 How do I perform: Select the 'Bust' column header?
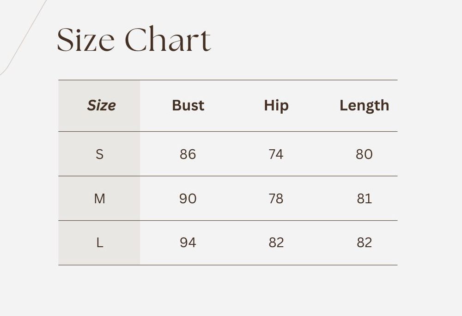coord(188,105)
